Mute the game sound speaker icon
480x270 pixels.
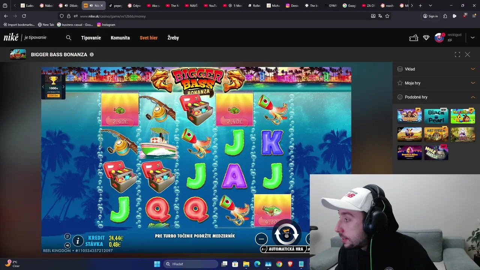pyautogui.click(x=67, y=245)
